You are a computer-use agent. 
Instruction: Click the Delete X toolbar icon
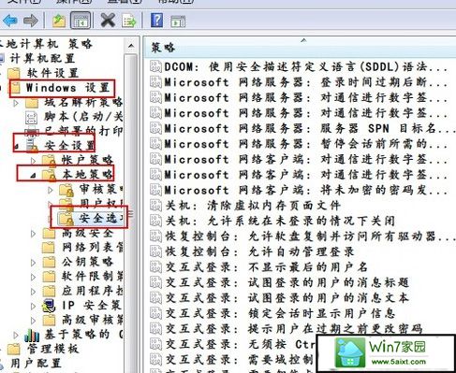pyautogui.click(x=108, y=21)
